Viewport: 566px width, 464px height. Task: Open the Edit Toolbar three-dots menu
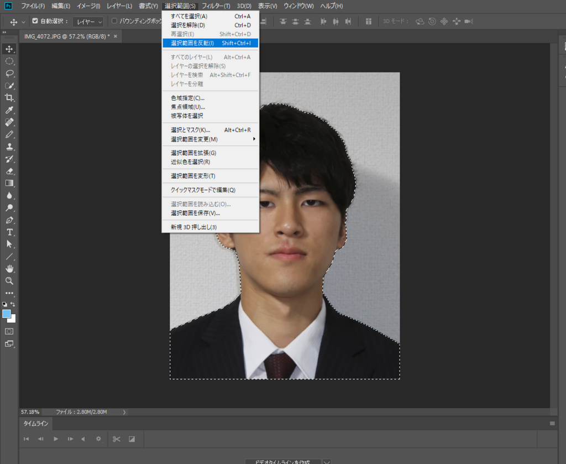click(x=9, y=293)
